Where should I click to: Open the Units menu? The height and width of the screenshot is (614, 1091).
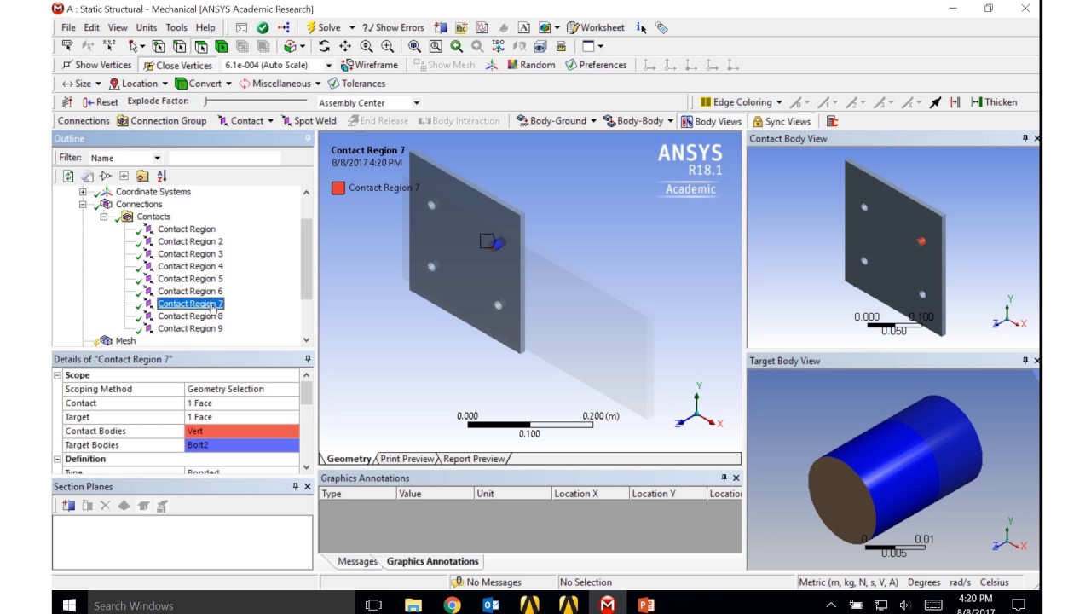(147, 27)
